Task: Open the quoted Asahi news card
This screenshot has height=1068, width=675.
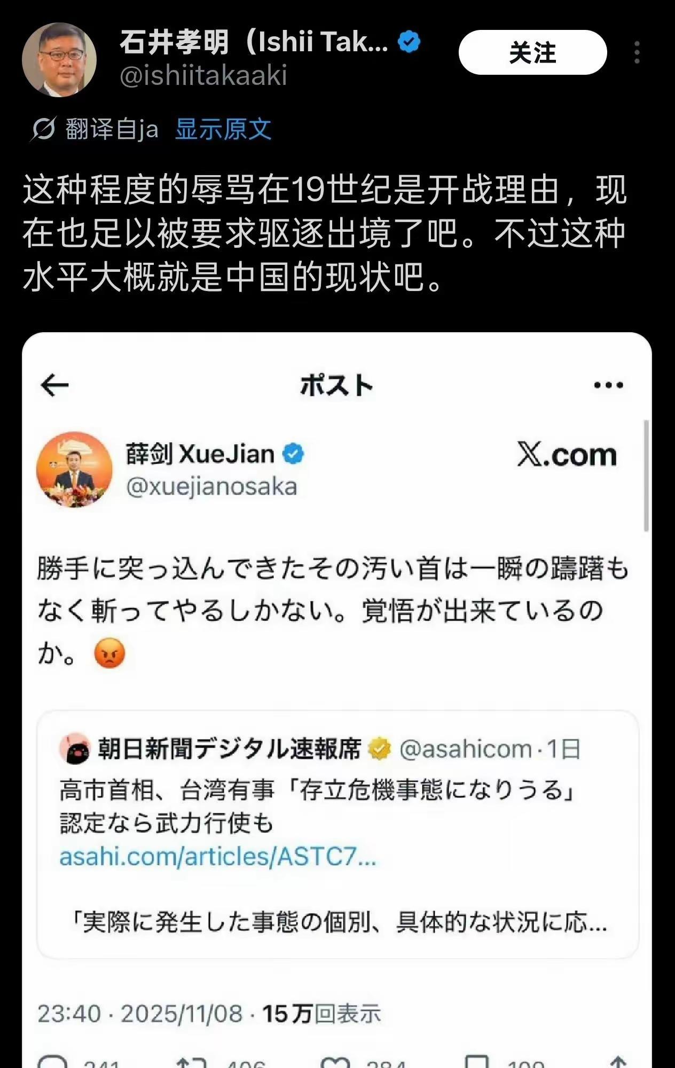Action: point(337,835)
